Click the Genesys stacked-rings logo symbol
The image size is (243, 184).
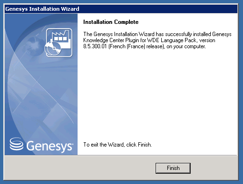[x=16, y=144]
